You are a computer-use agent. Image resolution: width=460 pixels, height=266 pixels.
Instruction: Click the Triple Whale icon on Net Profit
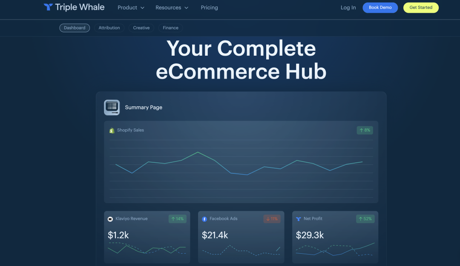pos(298,219)
